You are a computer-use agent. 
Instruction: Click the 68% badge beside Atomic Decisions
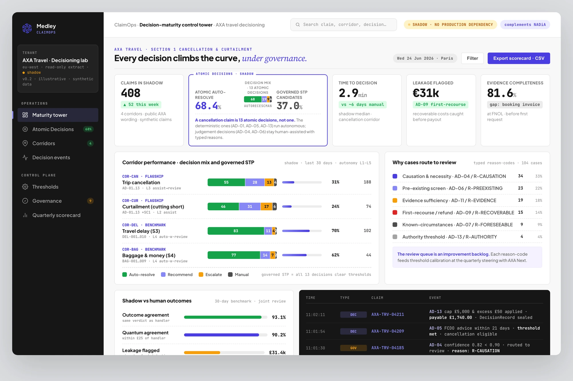point(89,129)
